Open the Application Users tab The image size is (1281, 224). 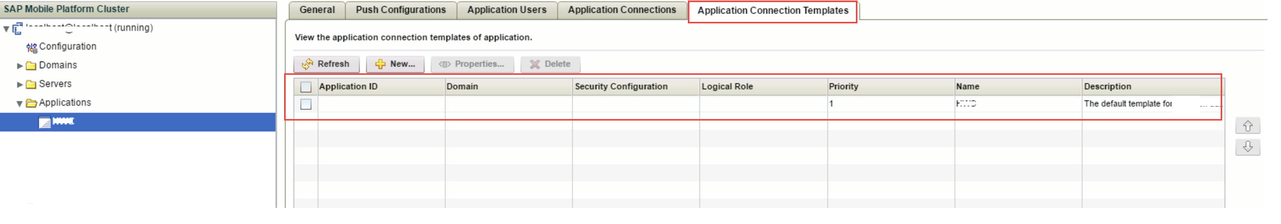pyautogui.click(x=507, y=10)
